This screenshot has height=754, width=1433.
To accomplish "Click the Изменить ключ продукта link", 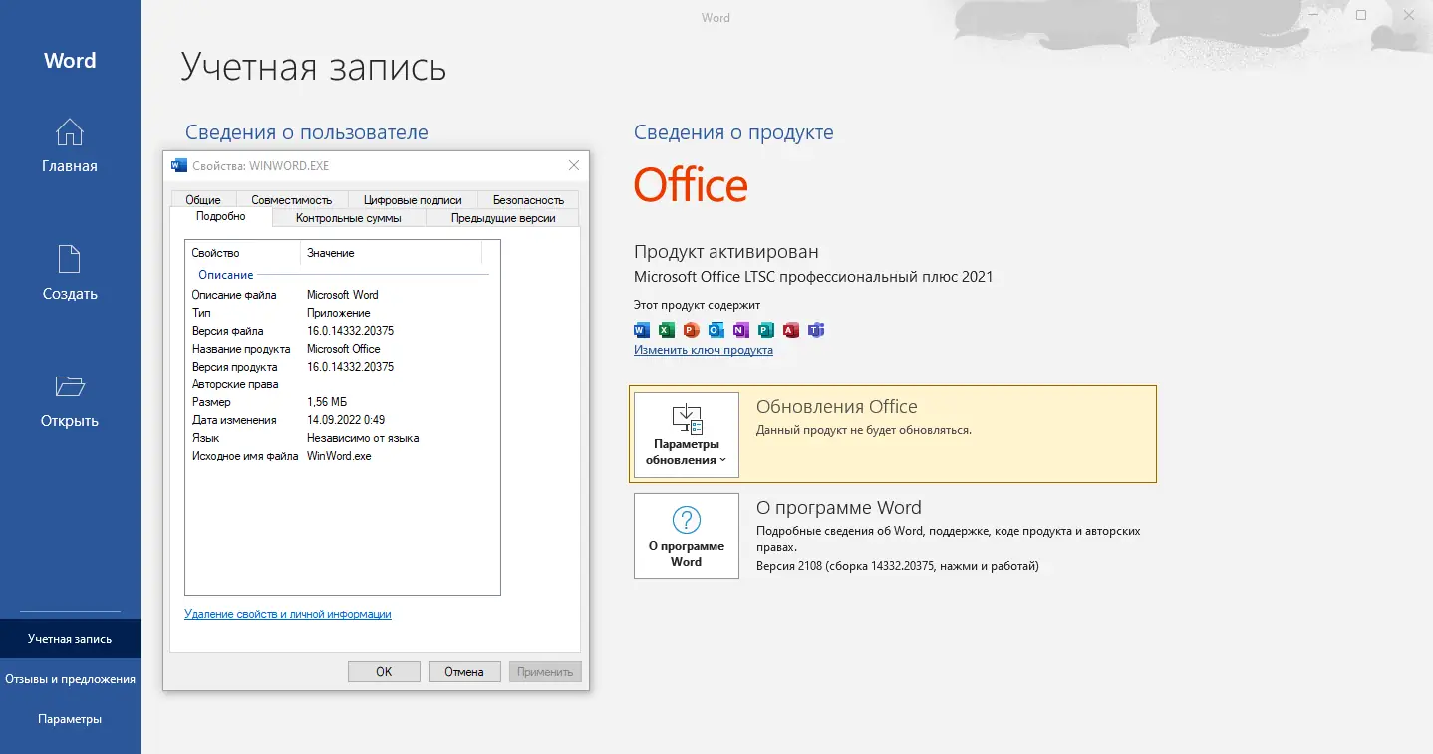I will coord(704,351).
